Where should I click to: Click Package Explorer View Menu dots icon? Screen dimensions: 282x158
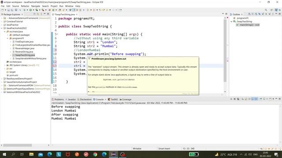[x=41, y=14]
